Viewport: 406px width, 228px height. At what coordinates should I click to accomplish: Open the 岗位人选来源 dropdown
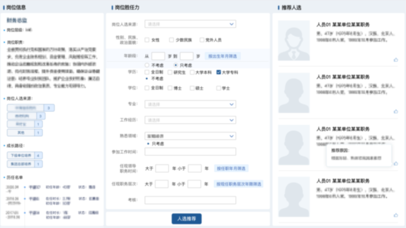[x=190, y=24]
